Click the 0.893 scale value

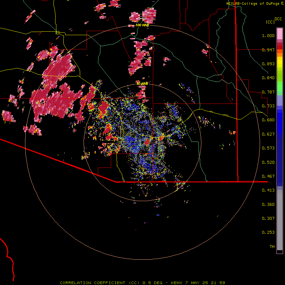coord(268,64)
